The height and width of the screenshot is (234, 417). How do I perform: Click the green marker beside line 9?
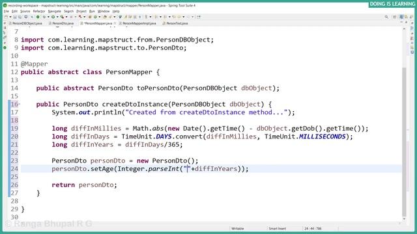[x=5, y=47]
